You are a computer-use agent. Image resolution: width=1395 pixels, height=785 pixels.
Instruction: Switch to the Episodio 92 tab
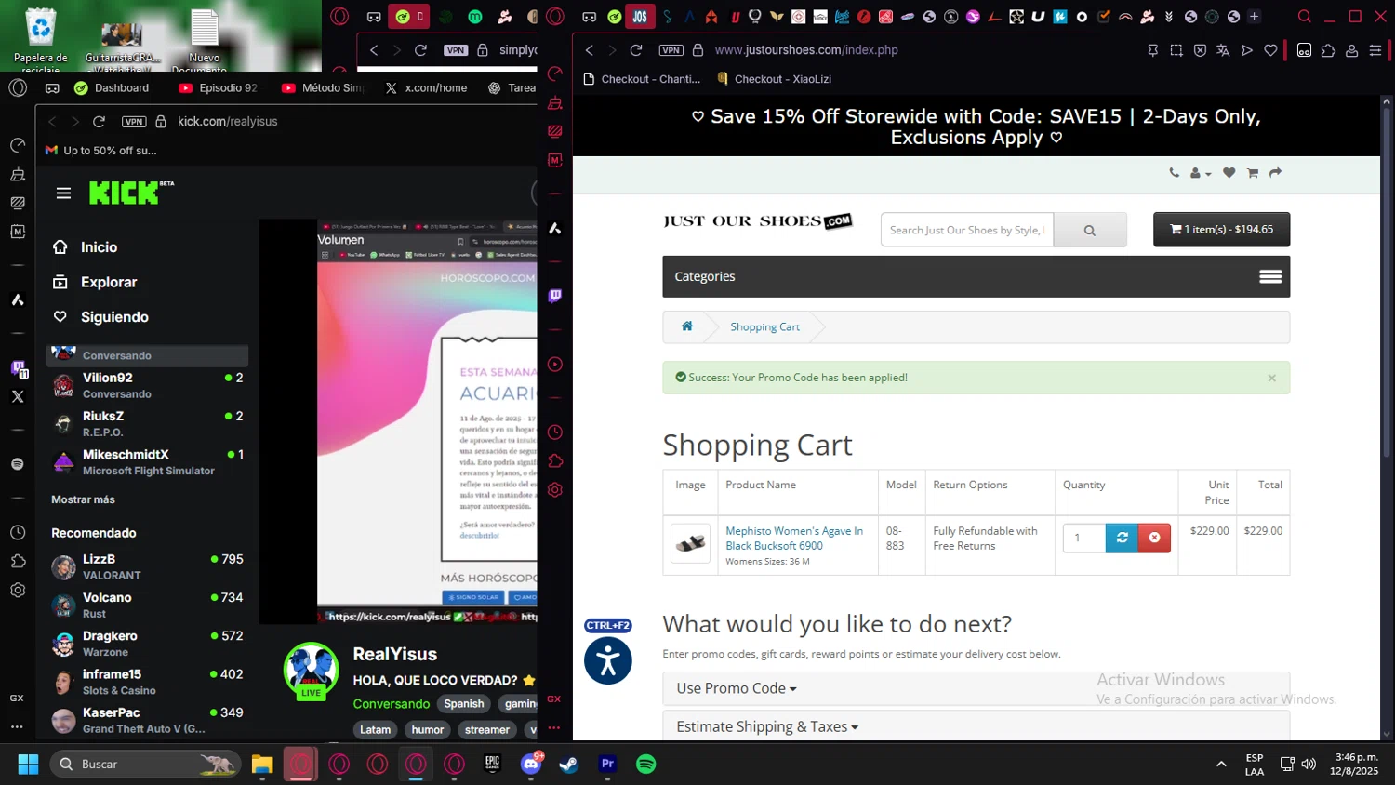tap(219, 88)
